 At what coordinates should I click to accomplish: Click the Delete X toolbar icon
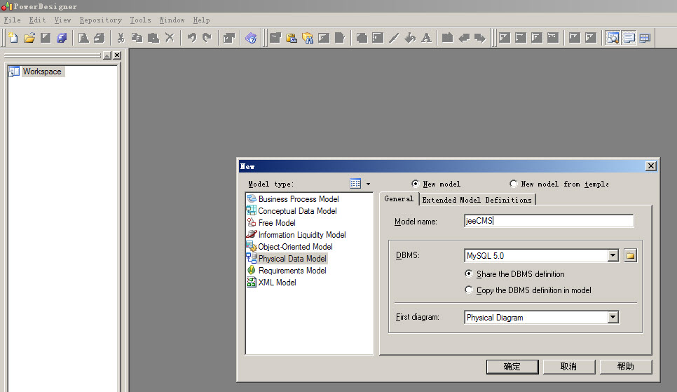coord(170,38)
